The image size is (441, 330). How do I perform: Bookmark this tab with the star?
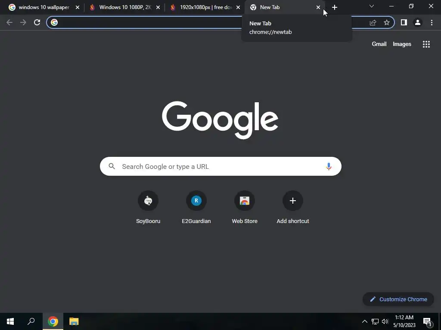387,22
